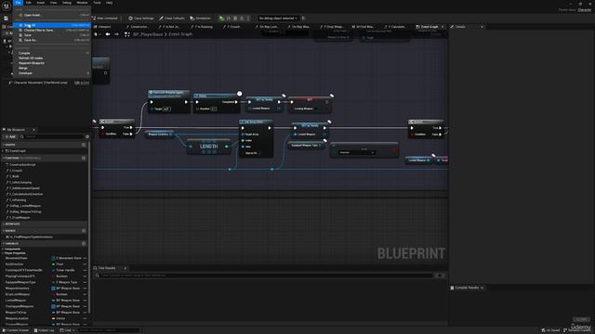Navigate forward in graph history
595x334 pixels.
pyautogui.click(x=116, y=34)
